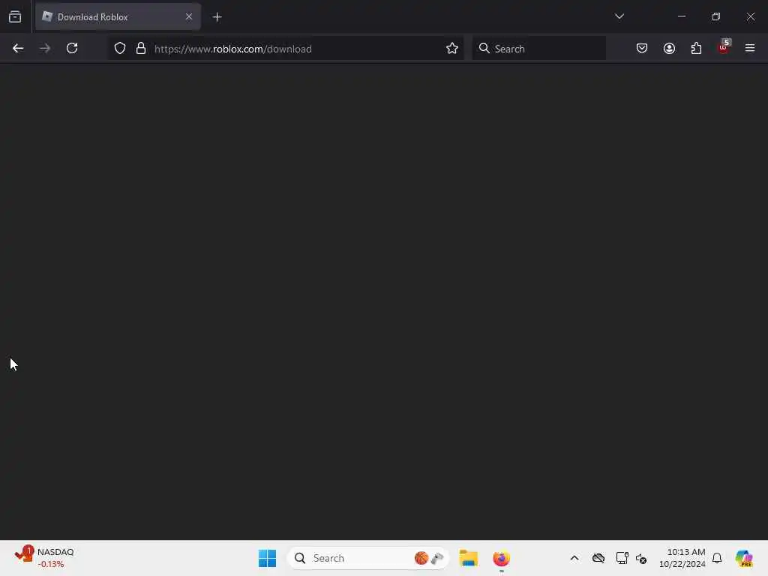The width and height of the screenshot is (768, 576).
Task: Expand the list all tabs chevron
Action: click(x=619, y=16)
